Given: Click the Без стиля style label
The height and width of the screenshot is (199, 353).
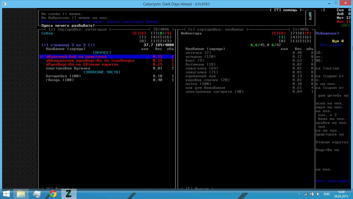Looking at the screenshot, I should [x=331, y=45].
